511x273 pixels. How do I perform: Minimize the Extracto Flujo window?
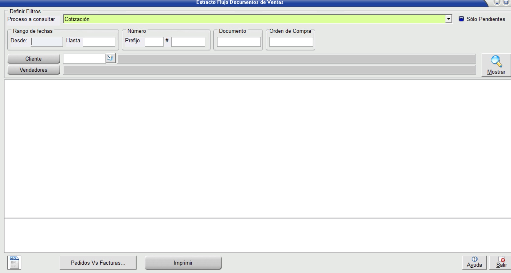coord(497,2)
